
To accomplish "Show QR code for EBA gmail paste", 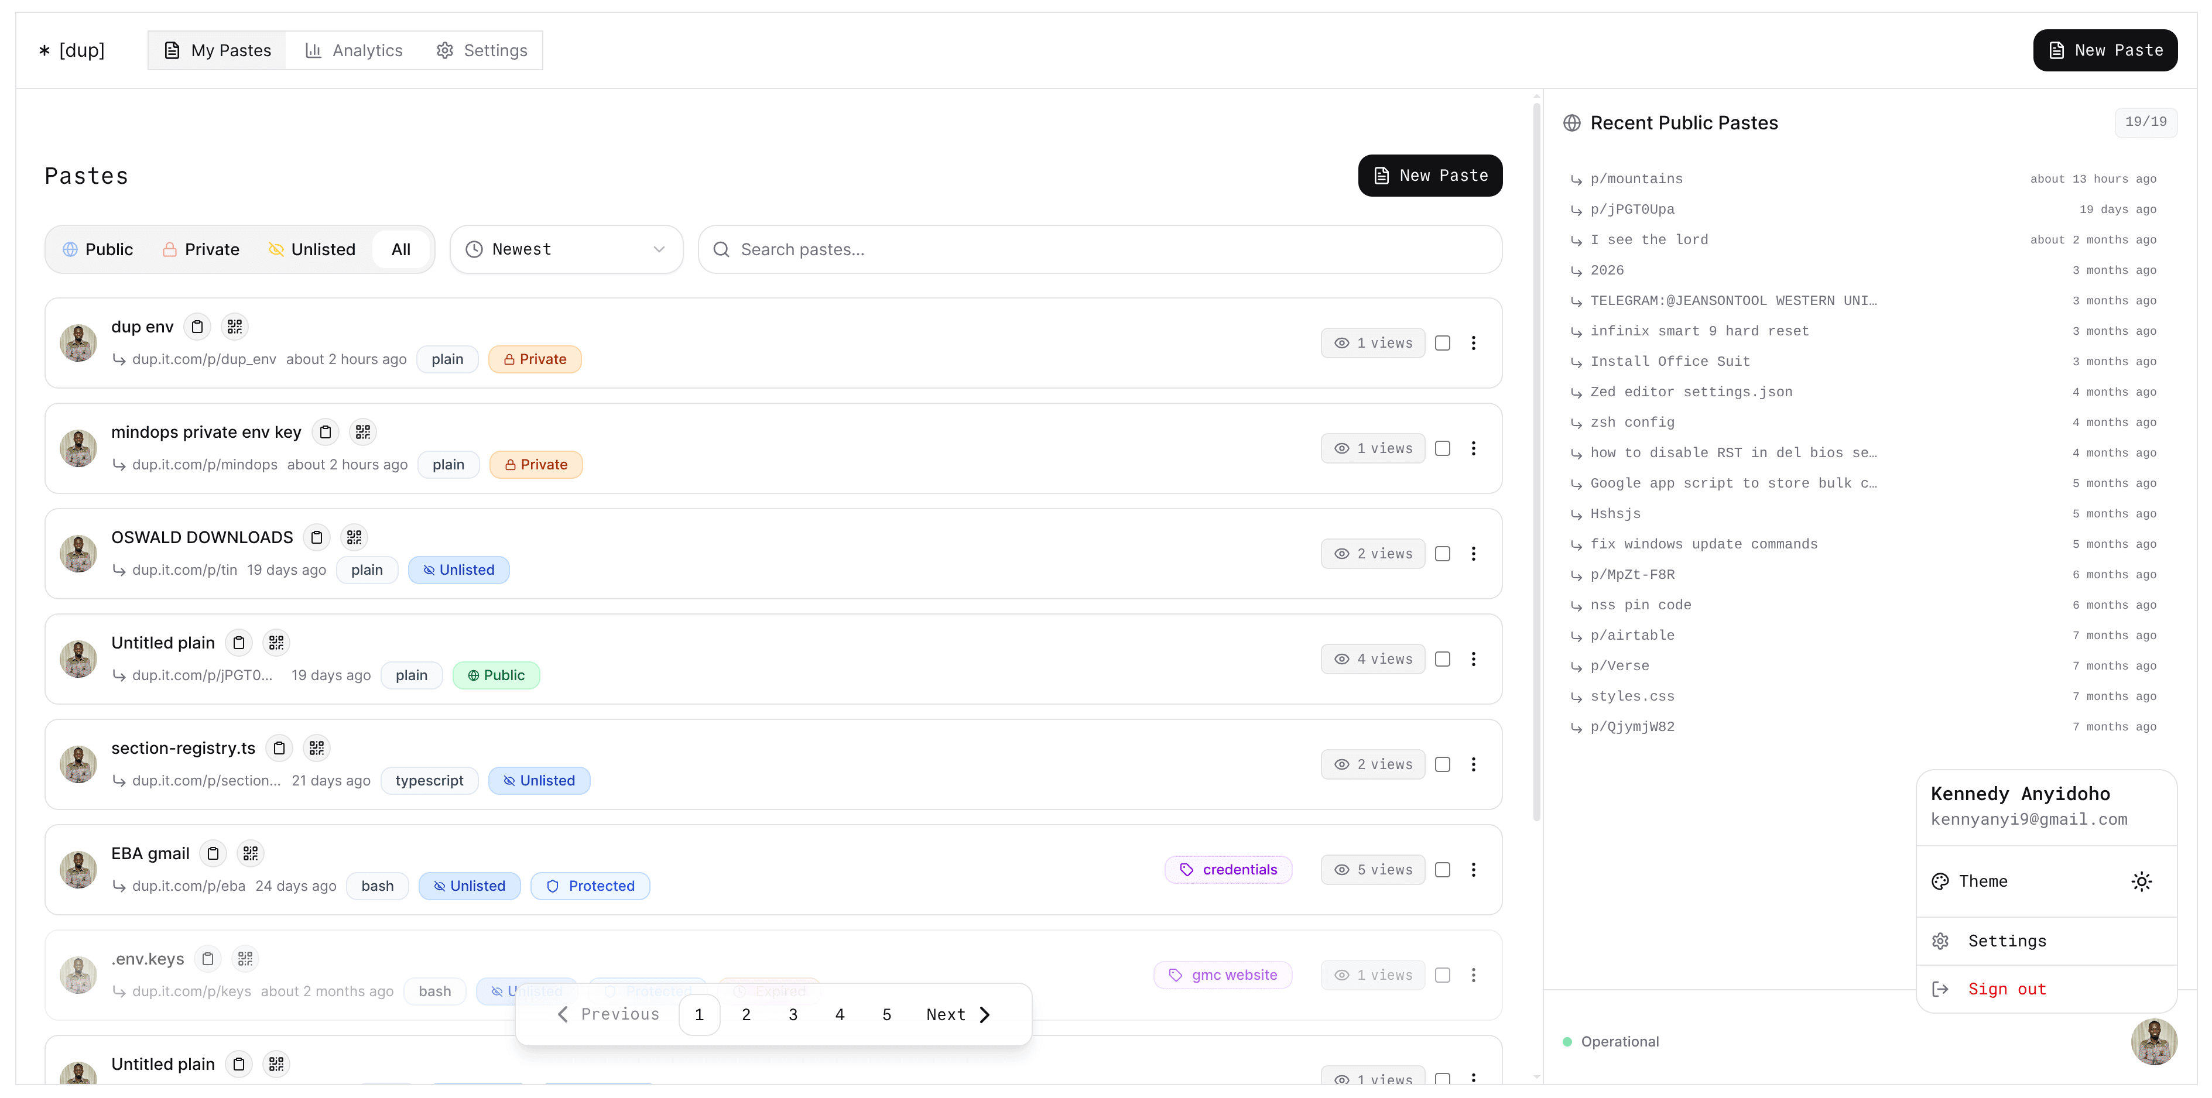I will pos(250,853).
